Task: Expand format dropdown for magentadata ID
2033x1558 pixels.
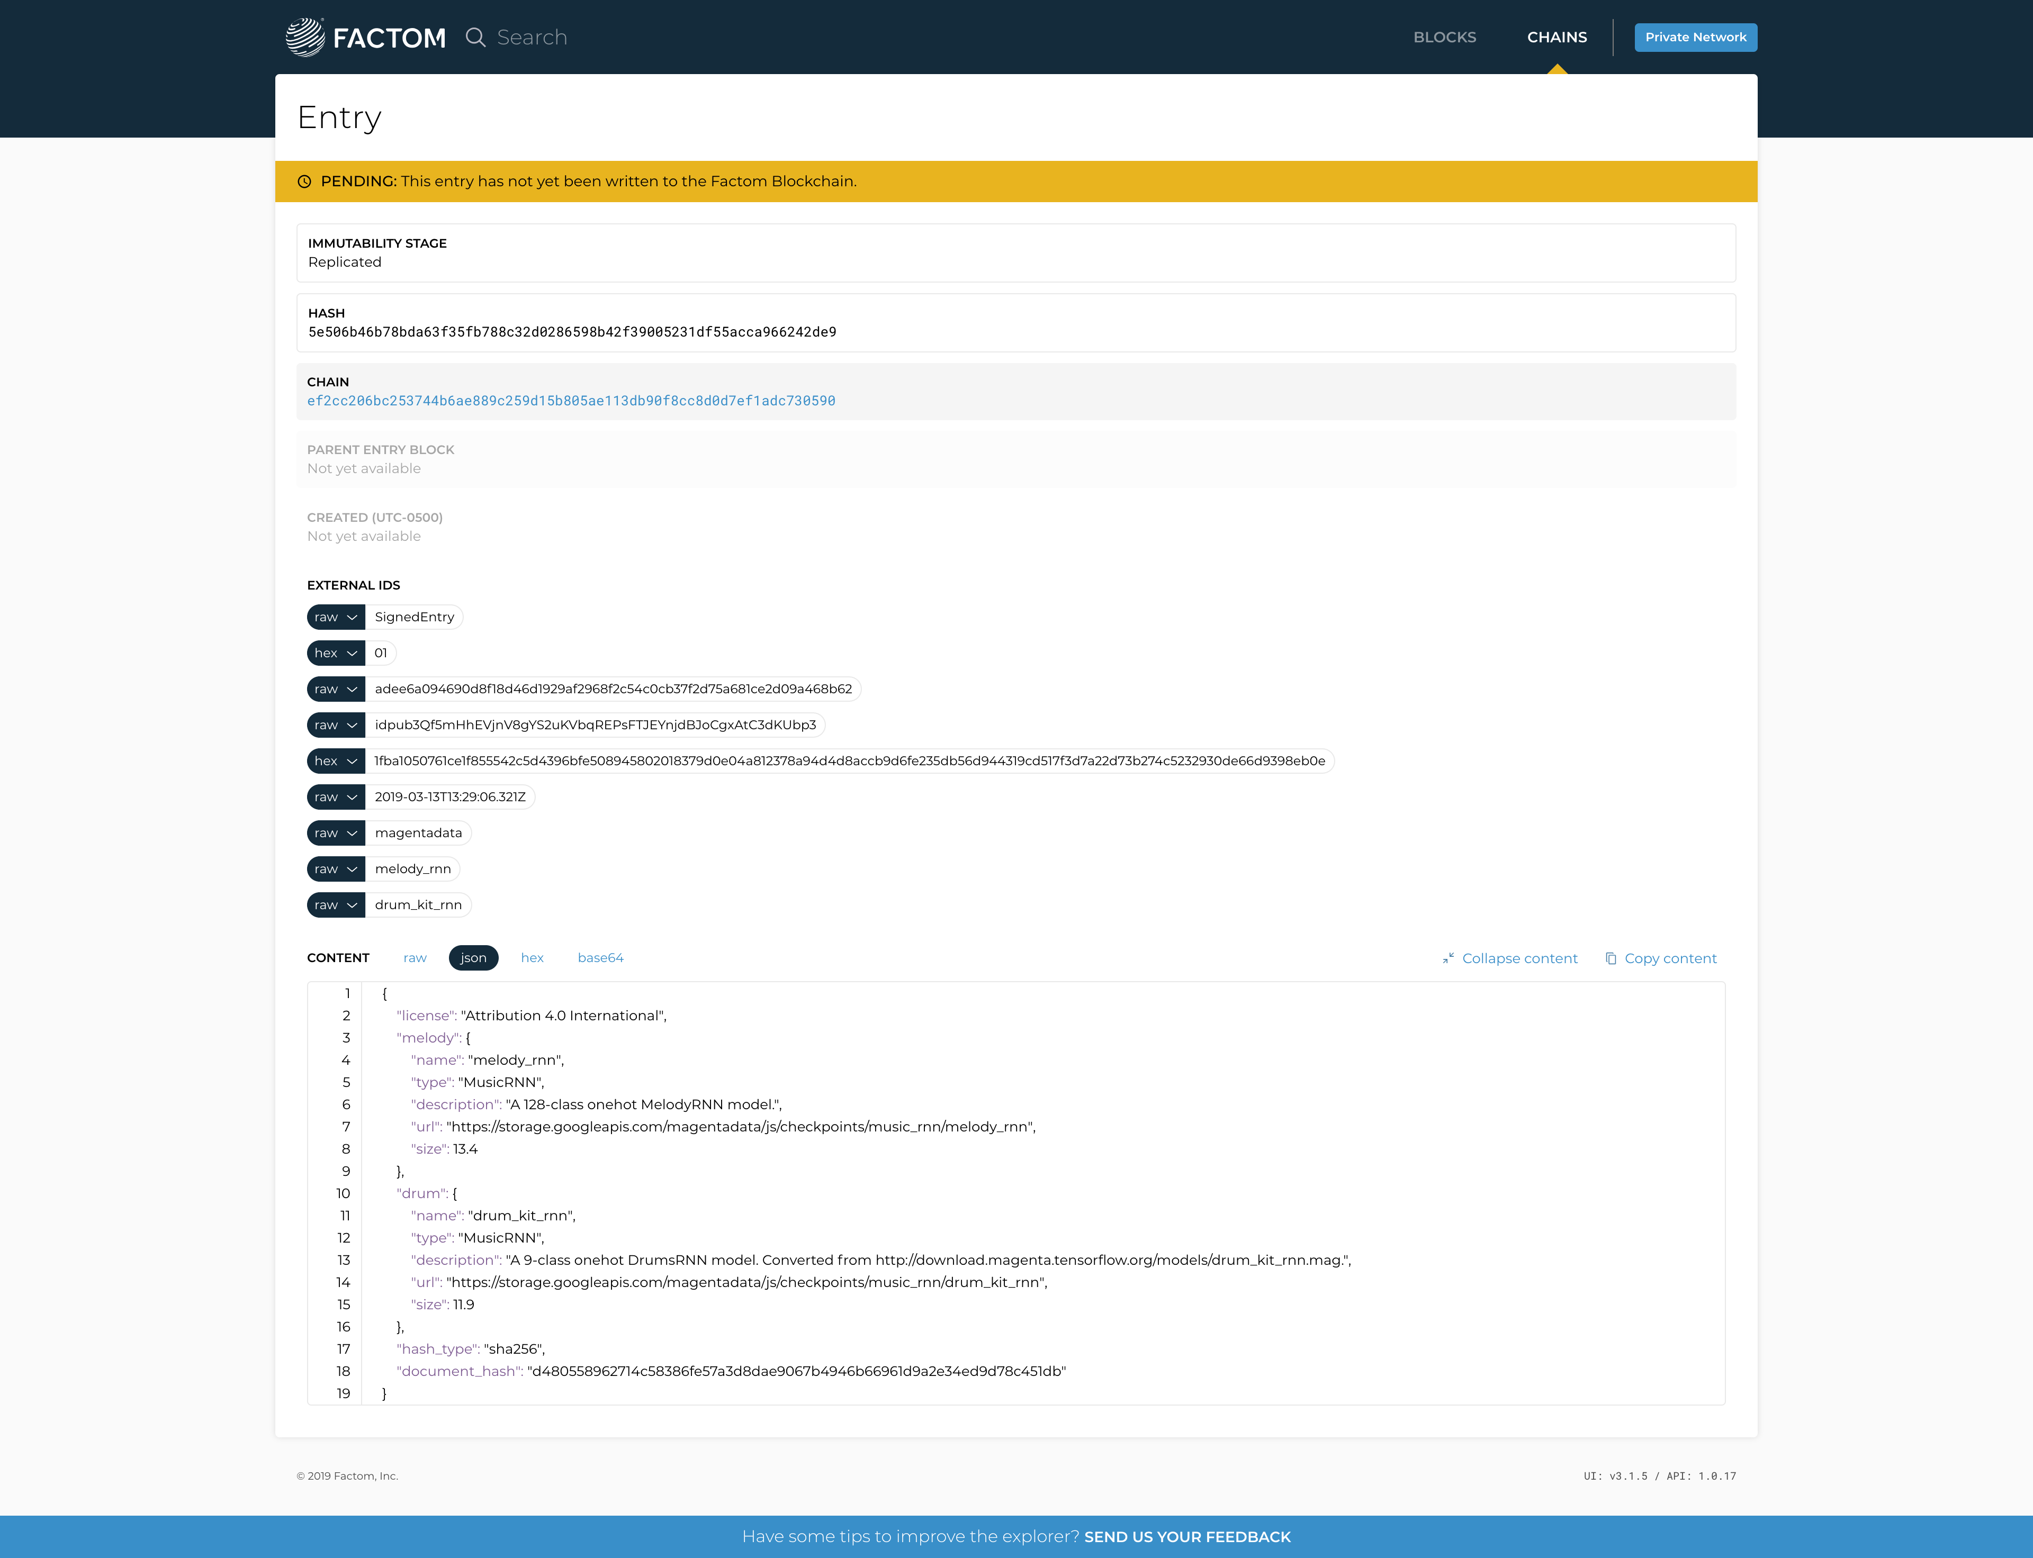Action: (x=336, y=834)
